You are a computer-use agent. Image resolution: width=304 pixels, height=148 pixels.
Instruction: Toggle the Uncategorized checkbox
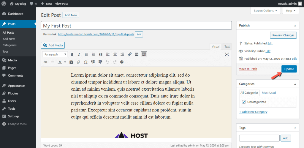[244, 102]
